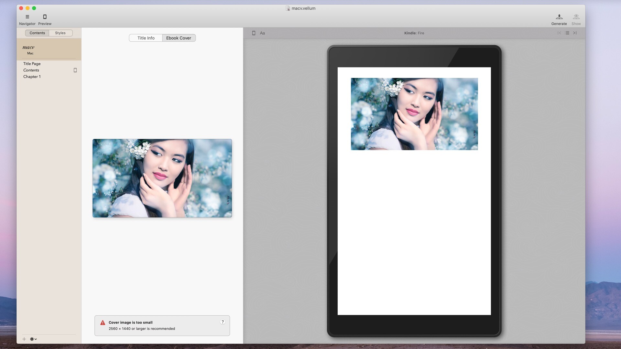The width and height of the screenshot is (621, 349).
Task: Jump to last page with the skip-forward icon
Action: [575, 33]
